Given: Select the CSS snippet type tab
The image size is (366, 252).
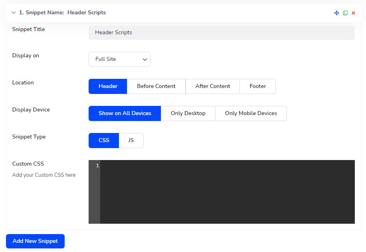Looking at the screenshot, I should coord(104,140).
